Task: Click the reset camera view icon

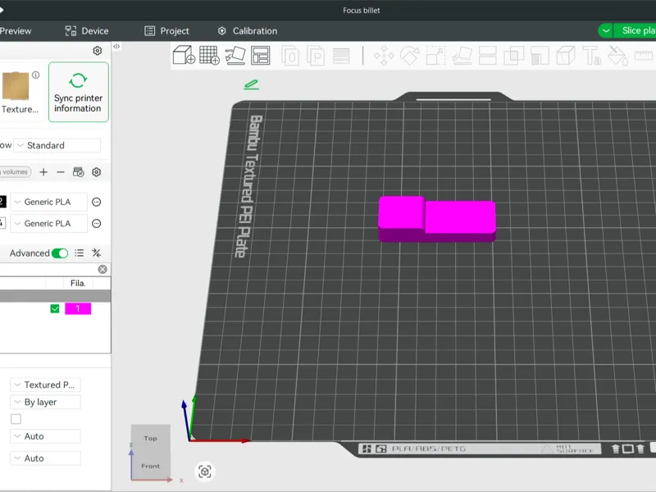Action: pos(204,471)
